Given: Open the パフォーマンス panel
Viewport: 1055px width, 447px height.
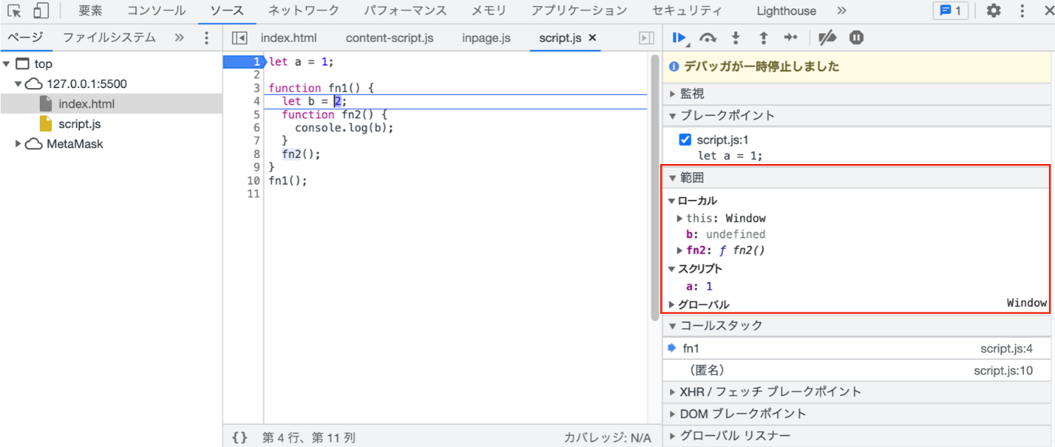Looking at the screenshot, I should tap(405, 11).
